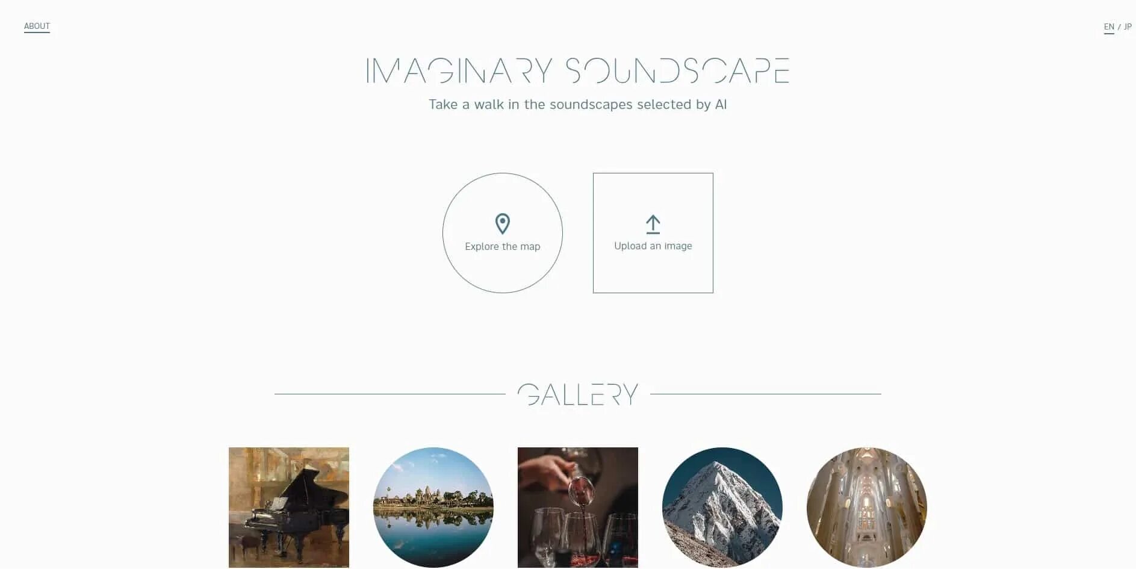Click the divider line left of GALLERY

(390, 394)
